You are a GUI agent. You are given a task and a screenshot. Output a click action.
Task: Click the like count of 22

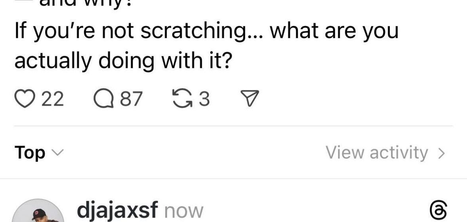[52, 99]
